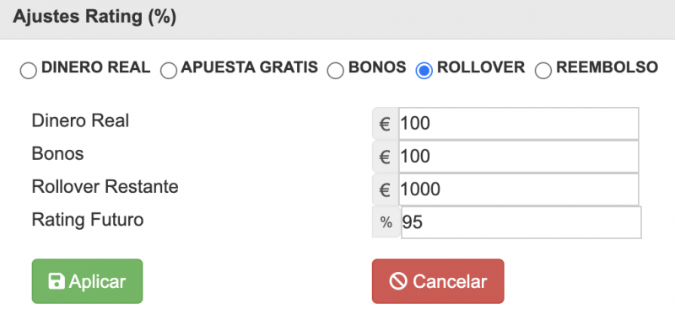Apply settings with the green Aplicar button
The image size is (675, 309).
[x=88, y=281]
